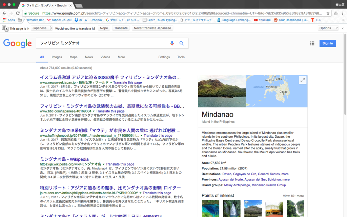Open the More search menu
Image resolution: width=347 pixels, height=217 pixels.
[121, 57]
